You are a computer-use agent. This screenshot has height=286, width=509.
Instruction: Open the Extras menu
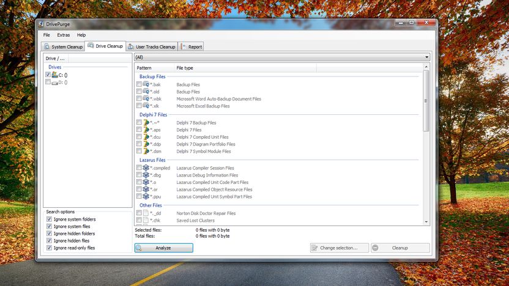(x=63, y=35)
